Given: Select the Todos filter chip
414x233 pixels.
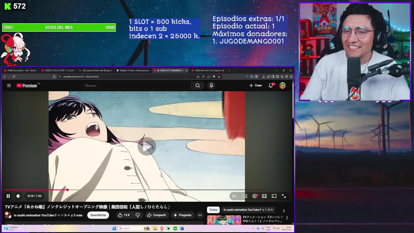Looking at the screenshot, I should tap(213, 210).
